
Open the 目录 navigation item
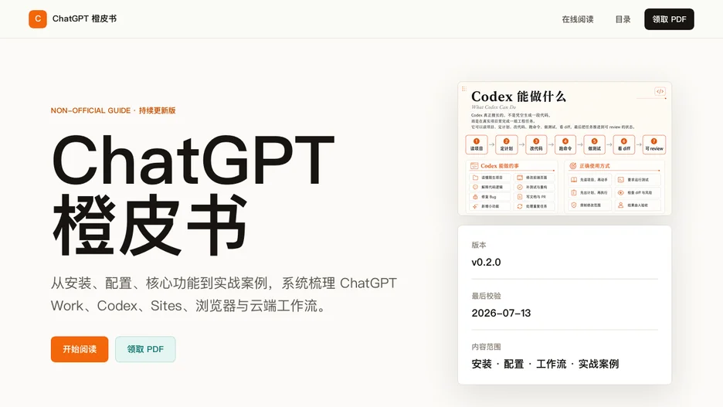point(623,19)
